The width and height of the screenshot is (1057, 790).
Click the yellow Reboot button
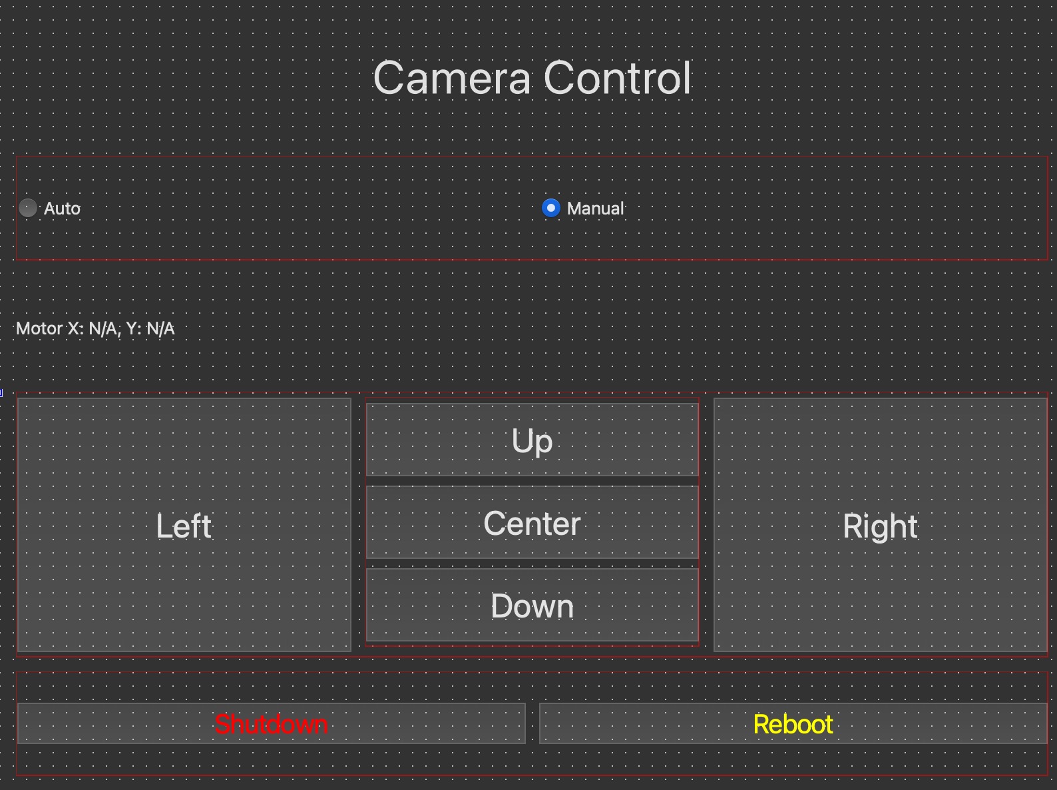coord(793,723)
